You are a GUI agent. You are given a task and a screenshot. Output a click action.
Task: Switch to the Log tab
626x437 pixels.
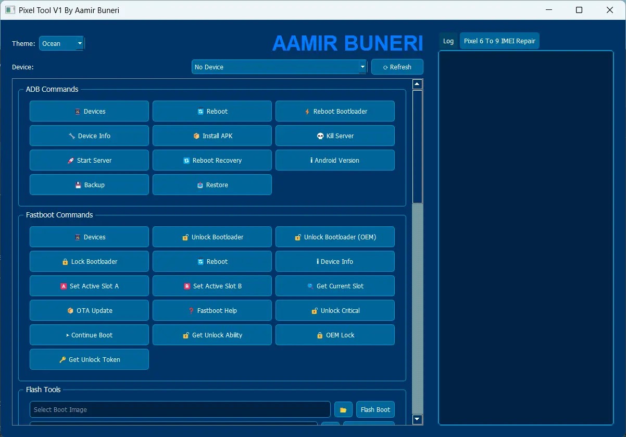[448, 41]
